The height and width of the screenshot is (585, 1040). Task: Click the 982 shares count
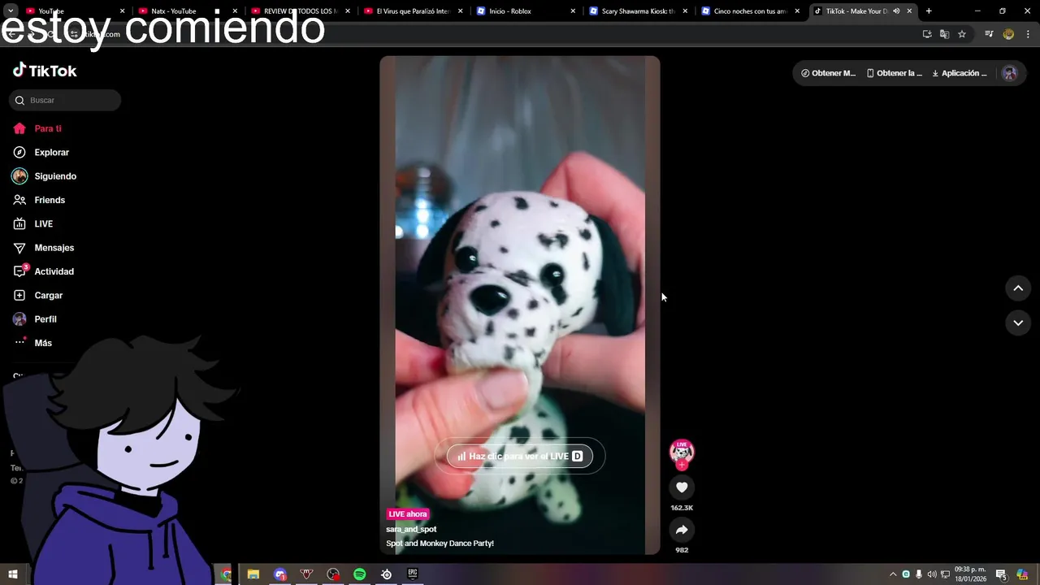682,550
